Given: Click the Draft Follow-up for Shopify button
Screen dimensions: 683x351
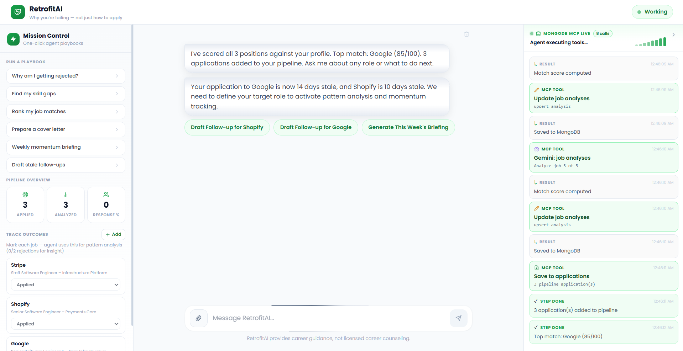Looking at the screenshot, I should (227, 127).
